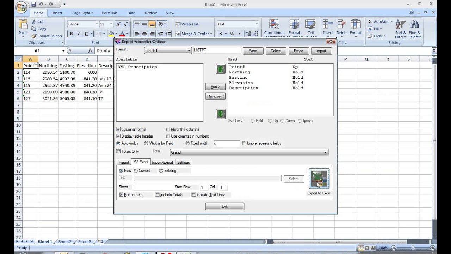Click the Delete format button
Image resolution: width=451 pixels, height=254 pixels.
[x=276, y=51]
